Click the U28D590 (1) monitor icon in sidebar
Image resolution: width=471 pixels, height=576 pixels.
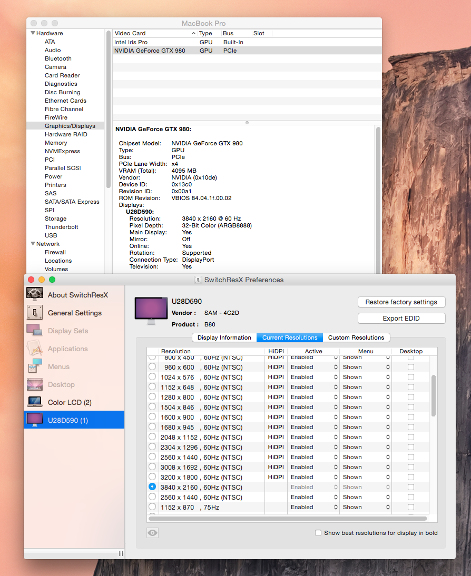tap(35, 420)
